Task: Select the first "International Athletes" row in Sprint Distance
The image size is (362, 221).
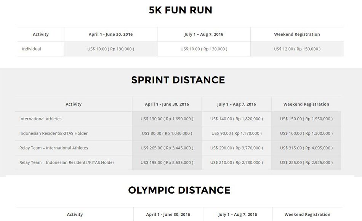Action: click(40, 119)
